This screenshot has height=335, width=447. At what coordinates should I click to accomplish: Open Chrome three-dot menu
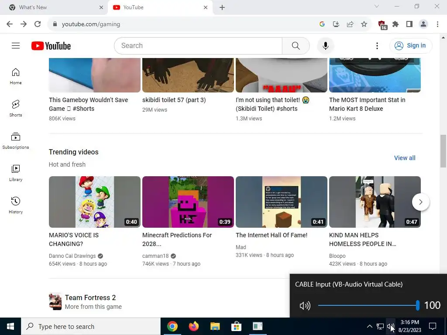437,24
